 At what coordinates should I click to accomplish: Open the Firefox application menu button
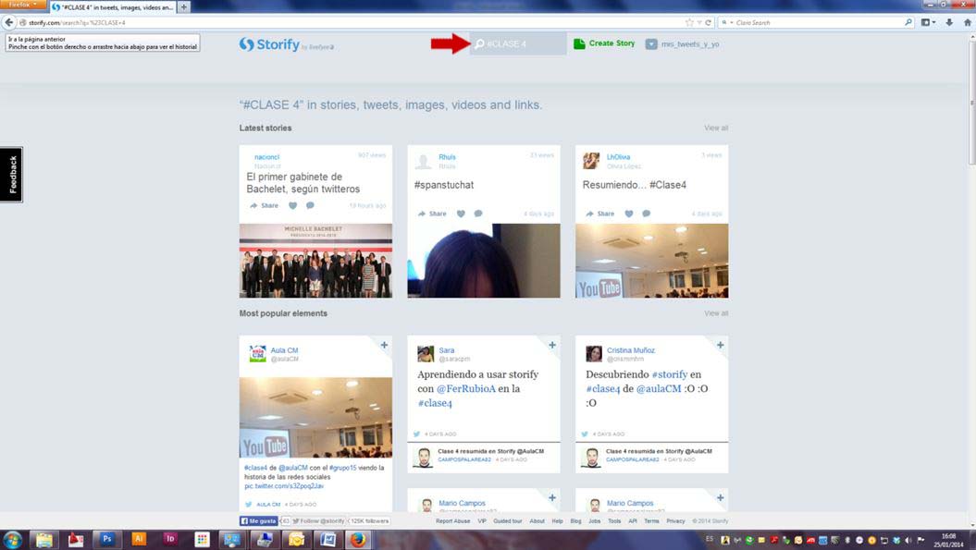point(22,6)
